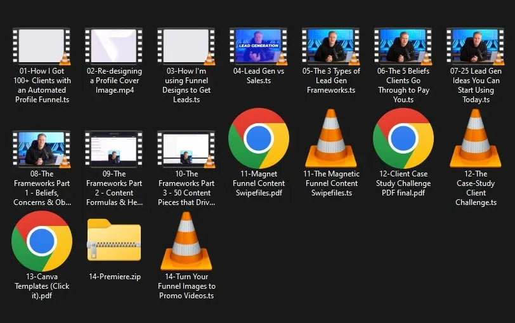Select the 04-Lead Gen vs Sales.ts thumbnail

[x=259, y=46]
